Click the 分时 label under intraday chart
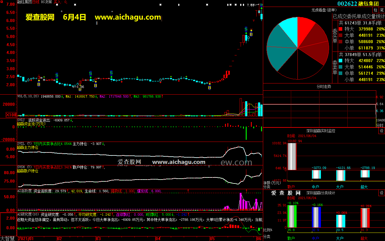 coord(380,125)
